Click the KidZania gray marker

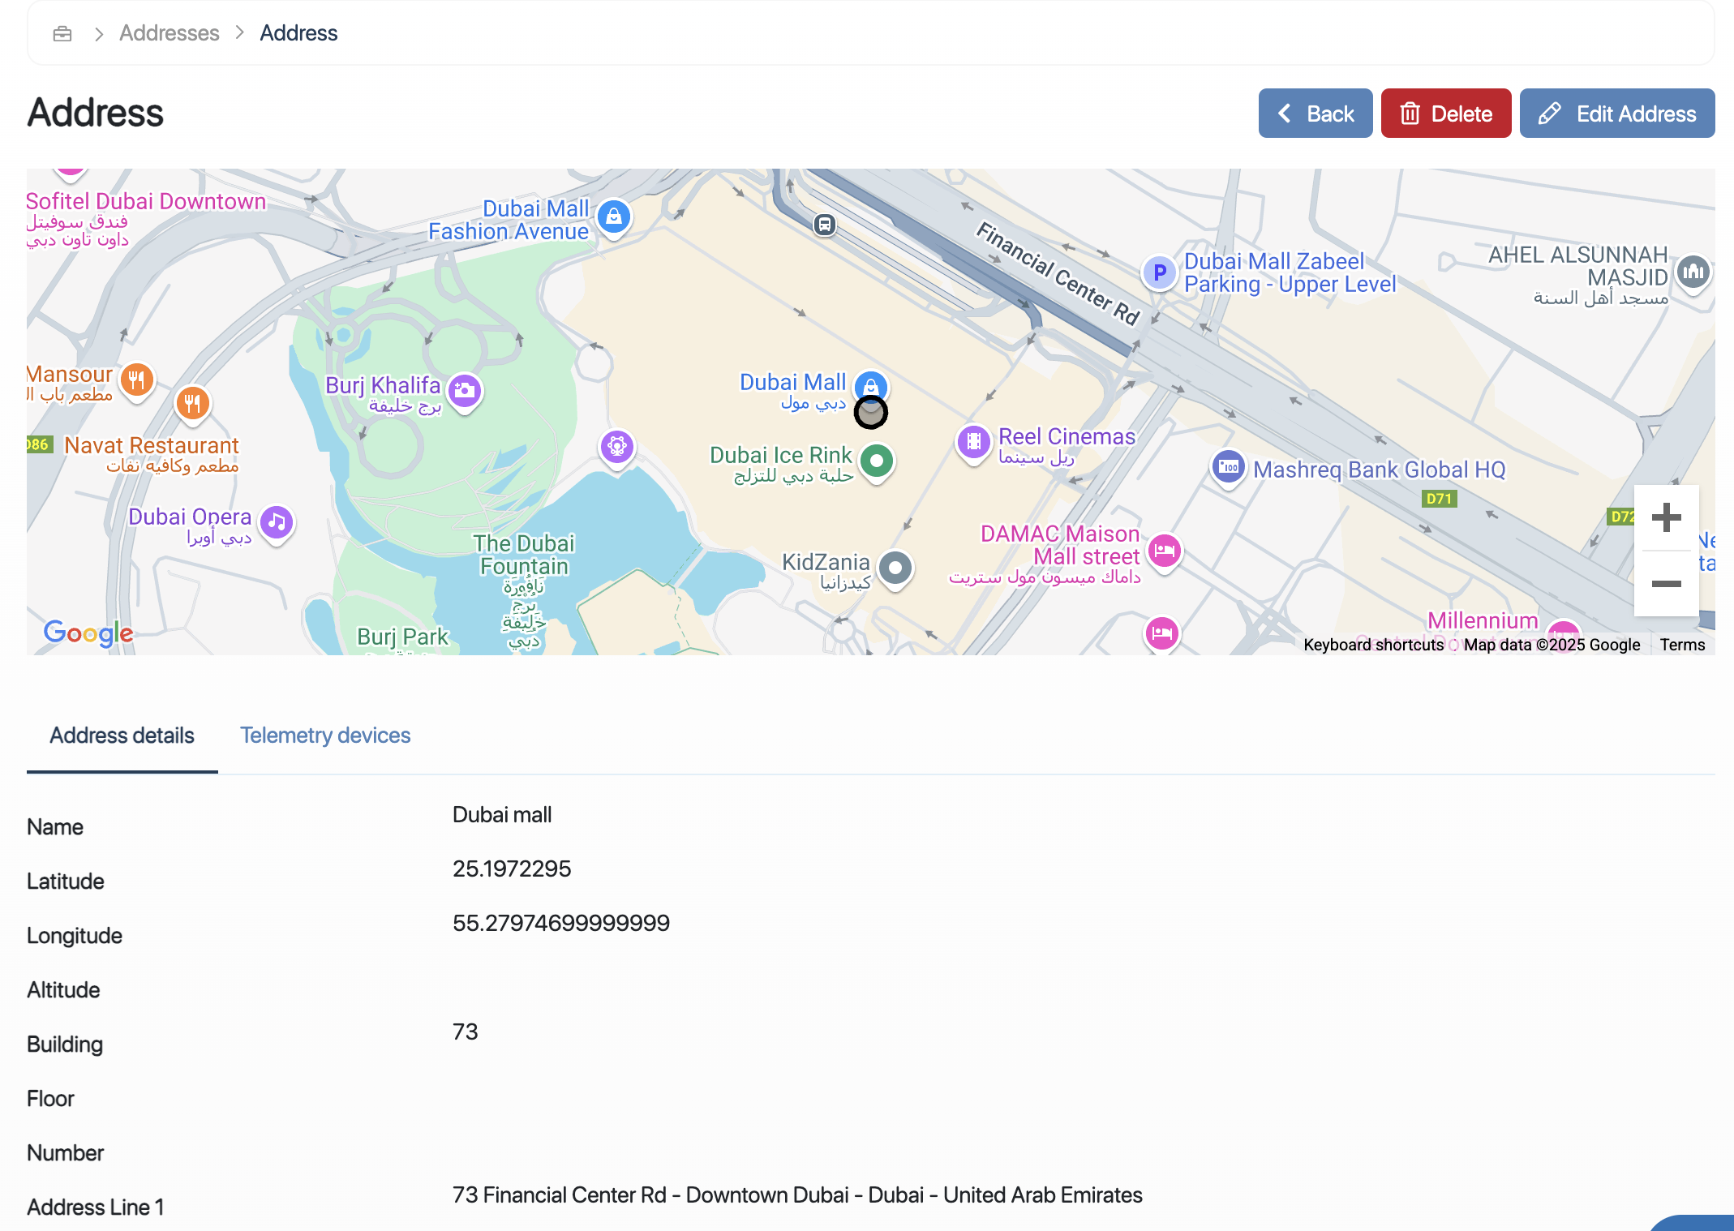pyautogui.click(x=895, y=568)
